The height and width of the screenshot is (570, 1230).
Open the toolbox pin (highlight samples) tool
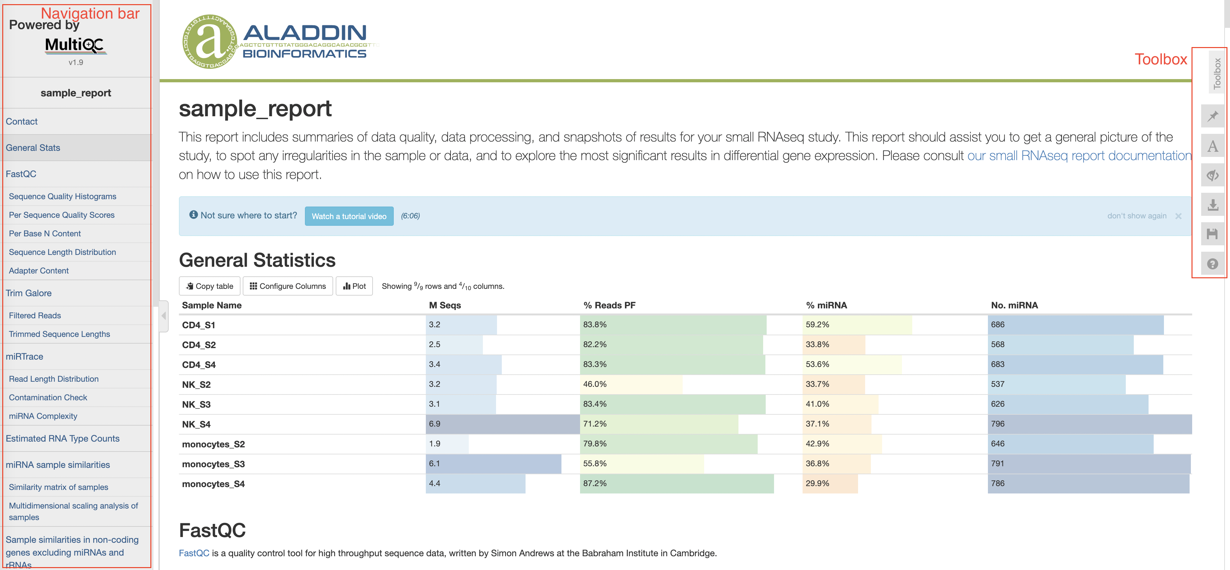(1212, 116)
